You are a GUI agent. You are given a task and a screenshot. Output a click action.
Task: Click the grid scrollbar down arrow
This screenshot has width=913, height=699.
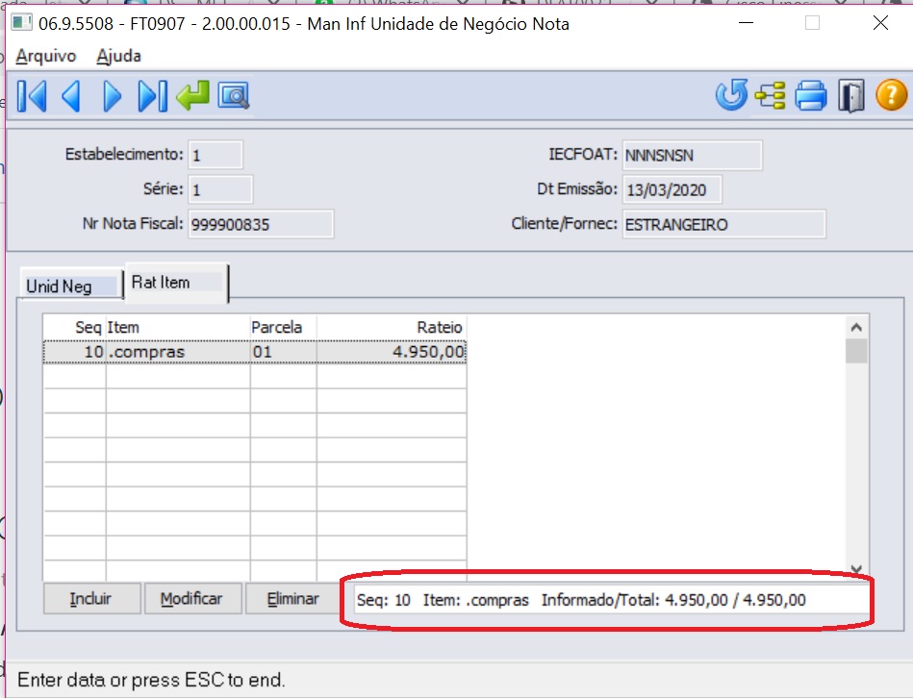point(856,568)
